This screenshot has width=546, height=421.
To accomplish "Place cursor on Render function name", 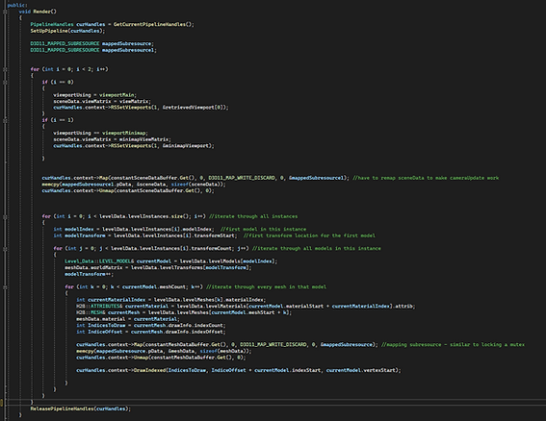I will (42, 12).
